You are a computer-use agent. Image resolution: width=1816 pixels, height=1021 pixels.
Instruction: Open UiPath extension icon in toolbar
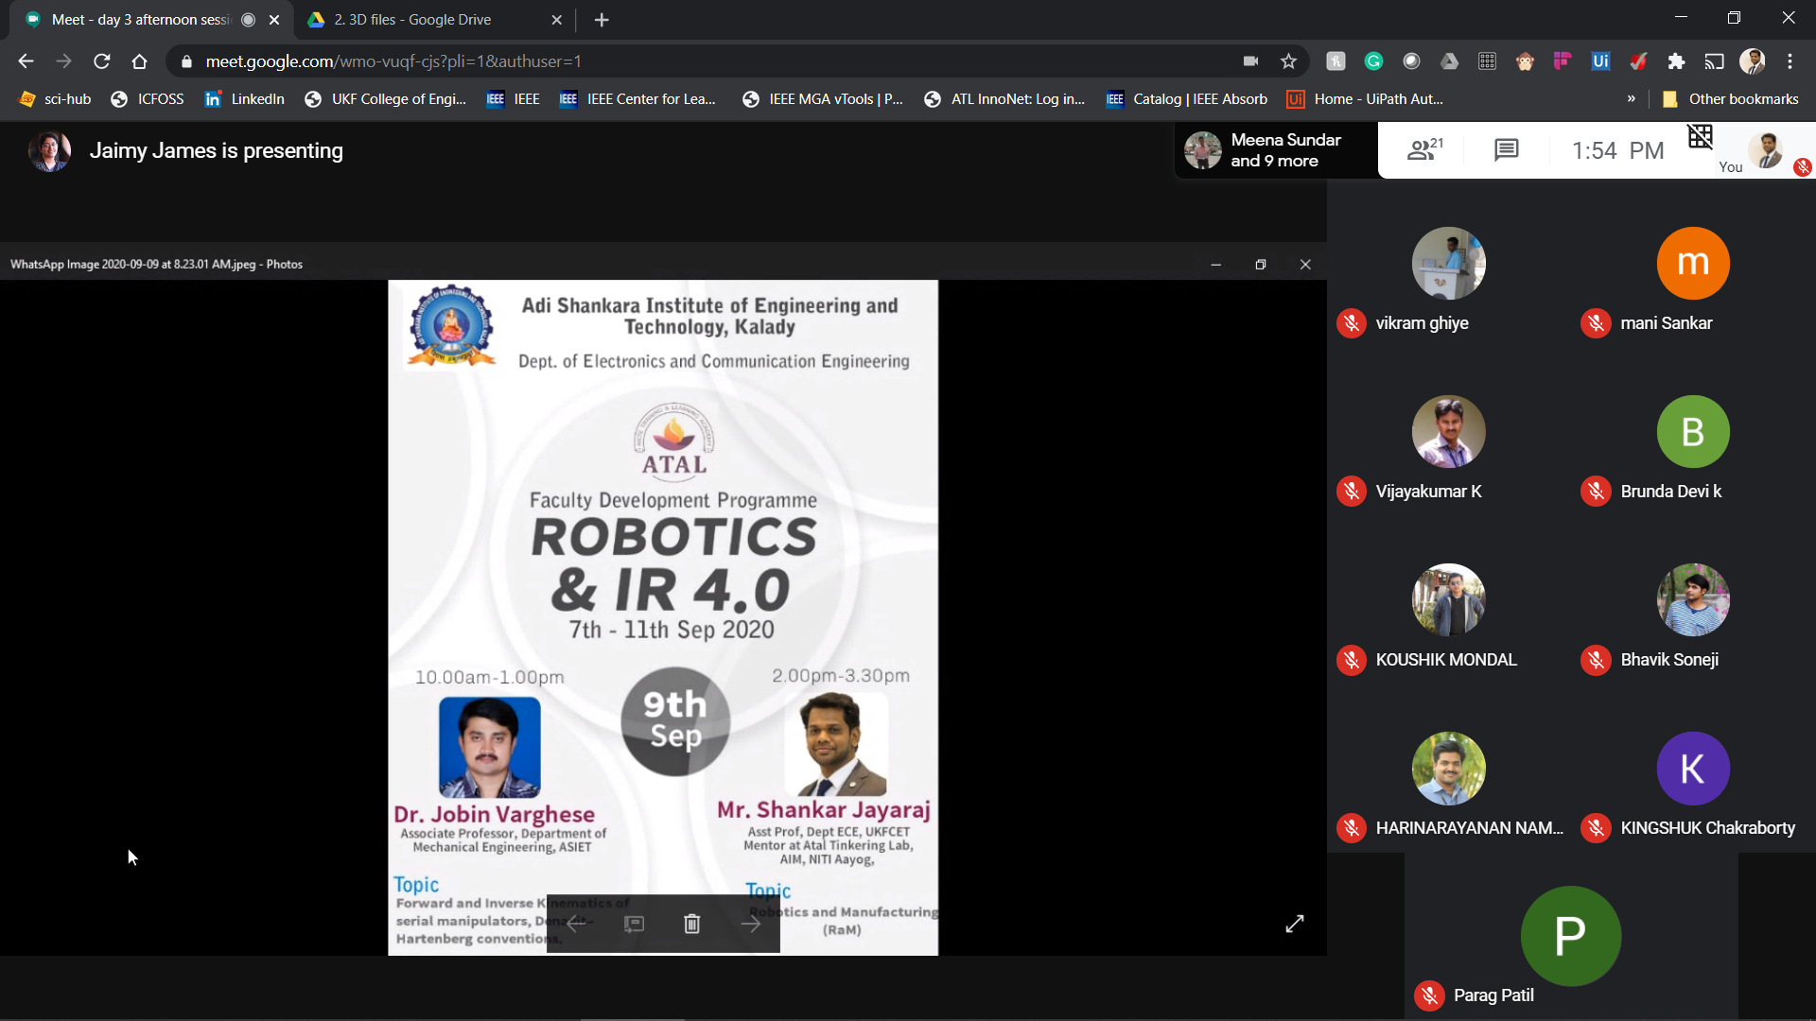tap(1600, 61)
